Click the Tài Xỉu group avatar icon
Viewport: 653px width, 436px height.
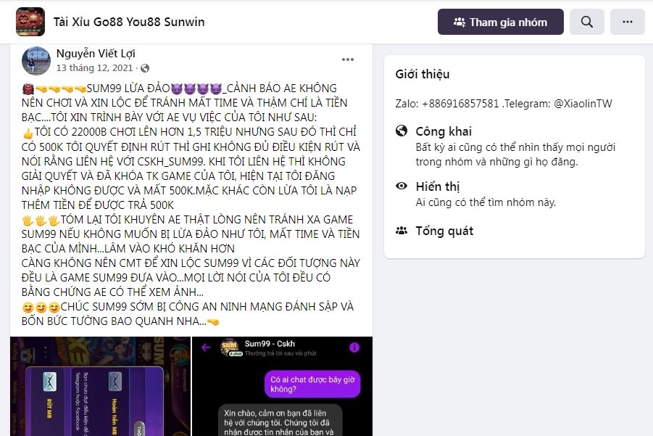tap(30, 22)
